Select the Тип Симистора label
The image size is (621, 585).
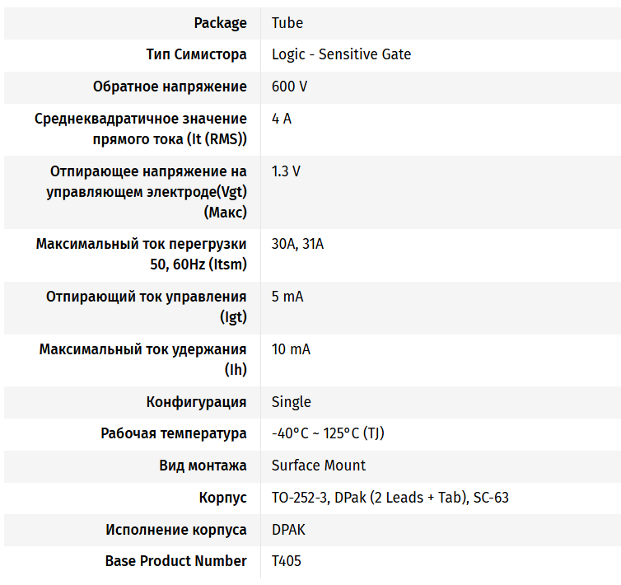pyautogui.click(x=196, y=54)
